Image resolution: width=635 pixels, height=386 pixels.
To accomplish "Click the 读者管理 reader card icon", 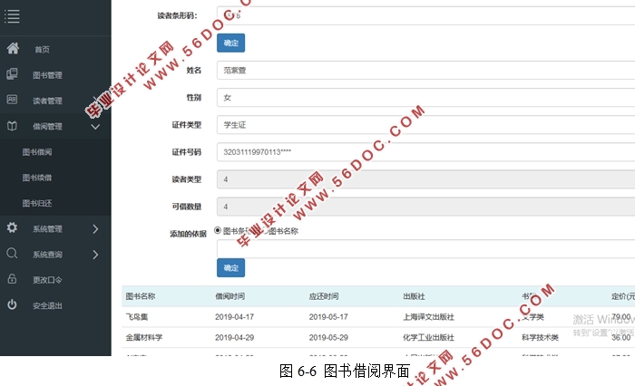I will pyautogui.click(x=12, y=100).
